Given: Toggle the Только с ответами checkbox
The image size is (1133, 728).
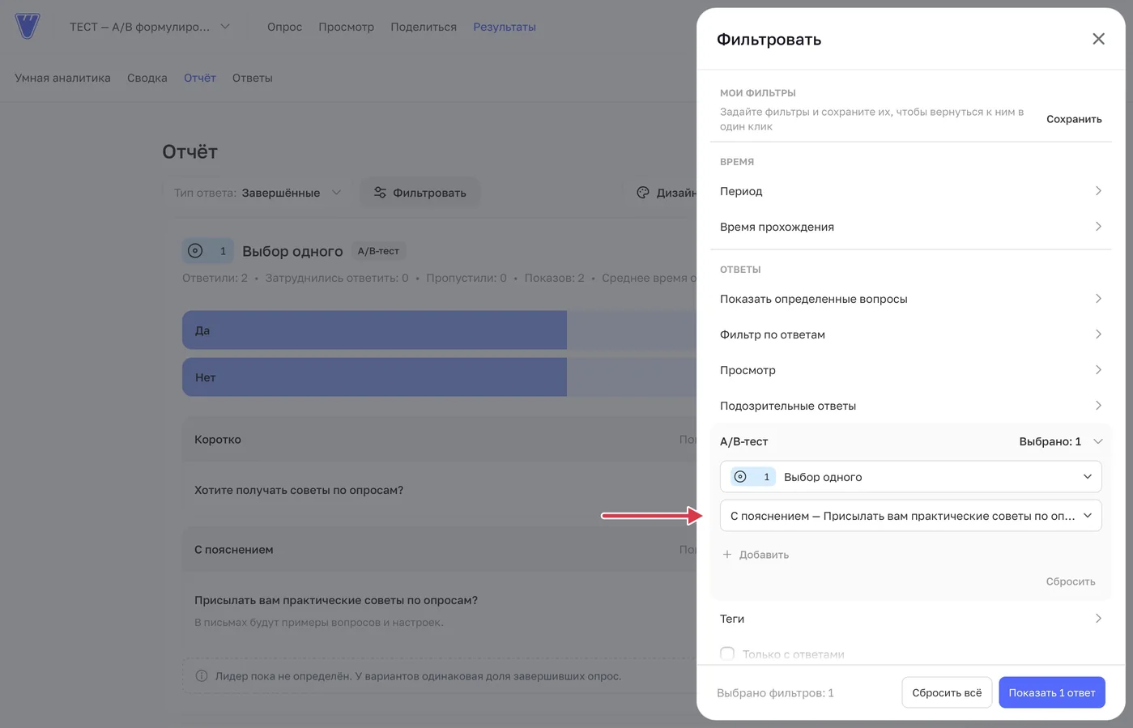Looking at the screenshot, I should tap(727, 653).
